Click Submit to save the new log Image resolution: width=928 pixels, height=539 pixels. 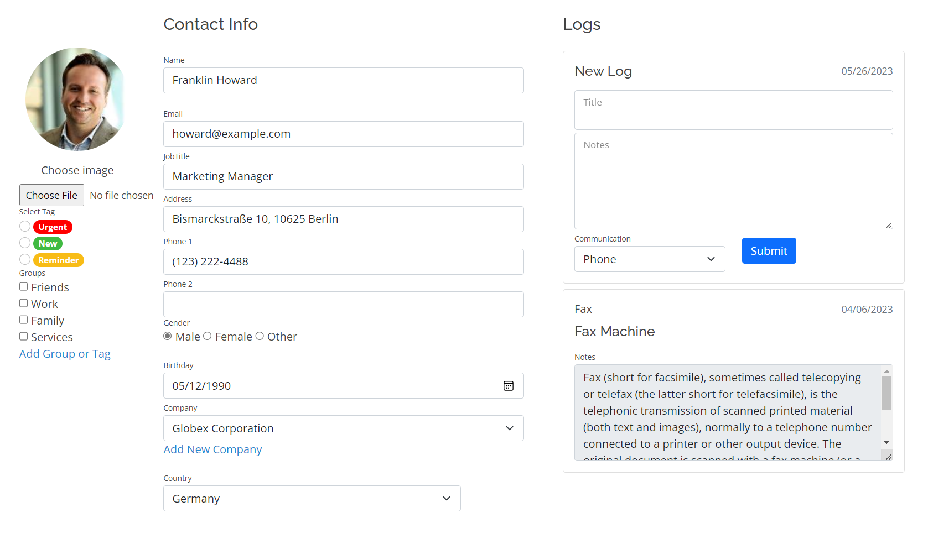click(x=769, y=250)
